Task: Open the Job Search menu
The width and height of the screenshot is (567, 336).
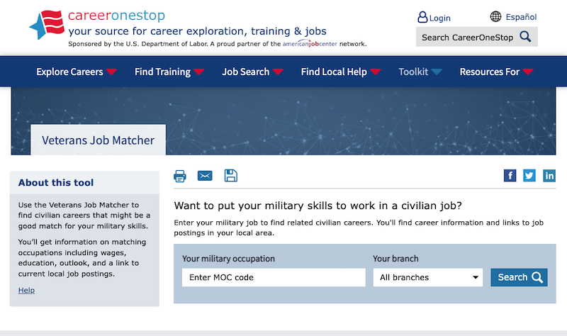Action: [252, 72]
